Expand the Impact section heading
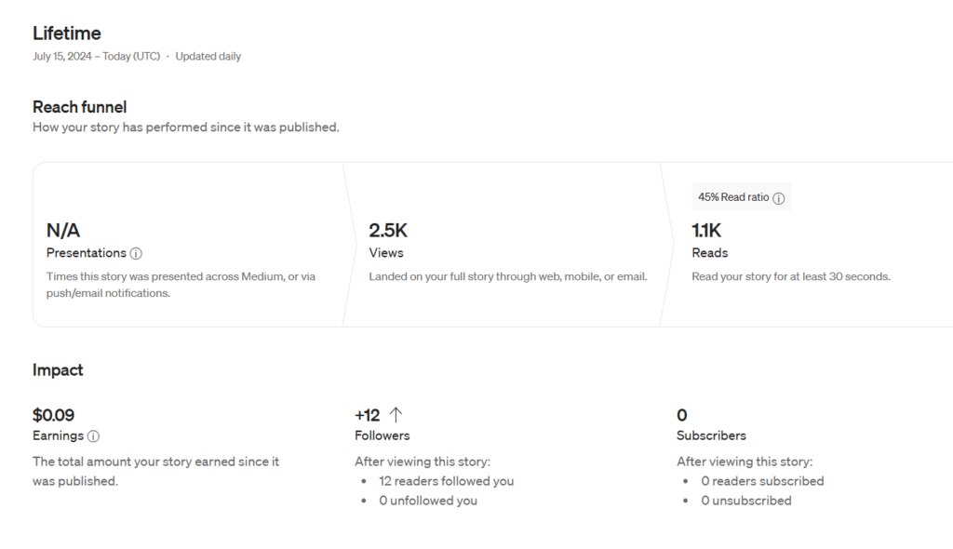The height and width of the screenshot is (549, 953). coord(58,369)
